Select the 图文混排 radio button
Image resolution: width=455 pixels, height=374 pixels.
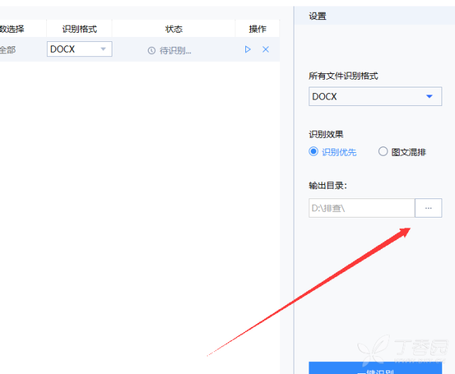[382, 151]
